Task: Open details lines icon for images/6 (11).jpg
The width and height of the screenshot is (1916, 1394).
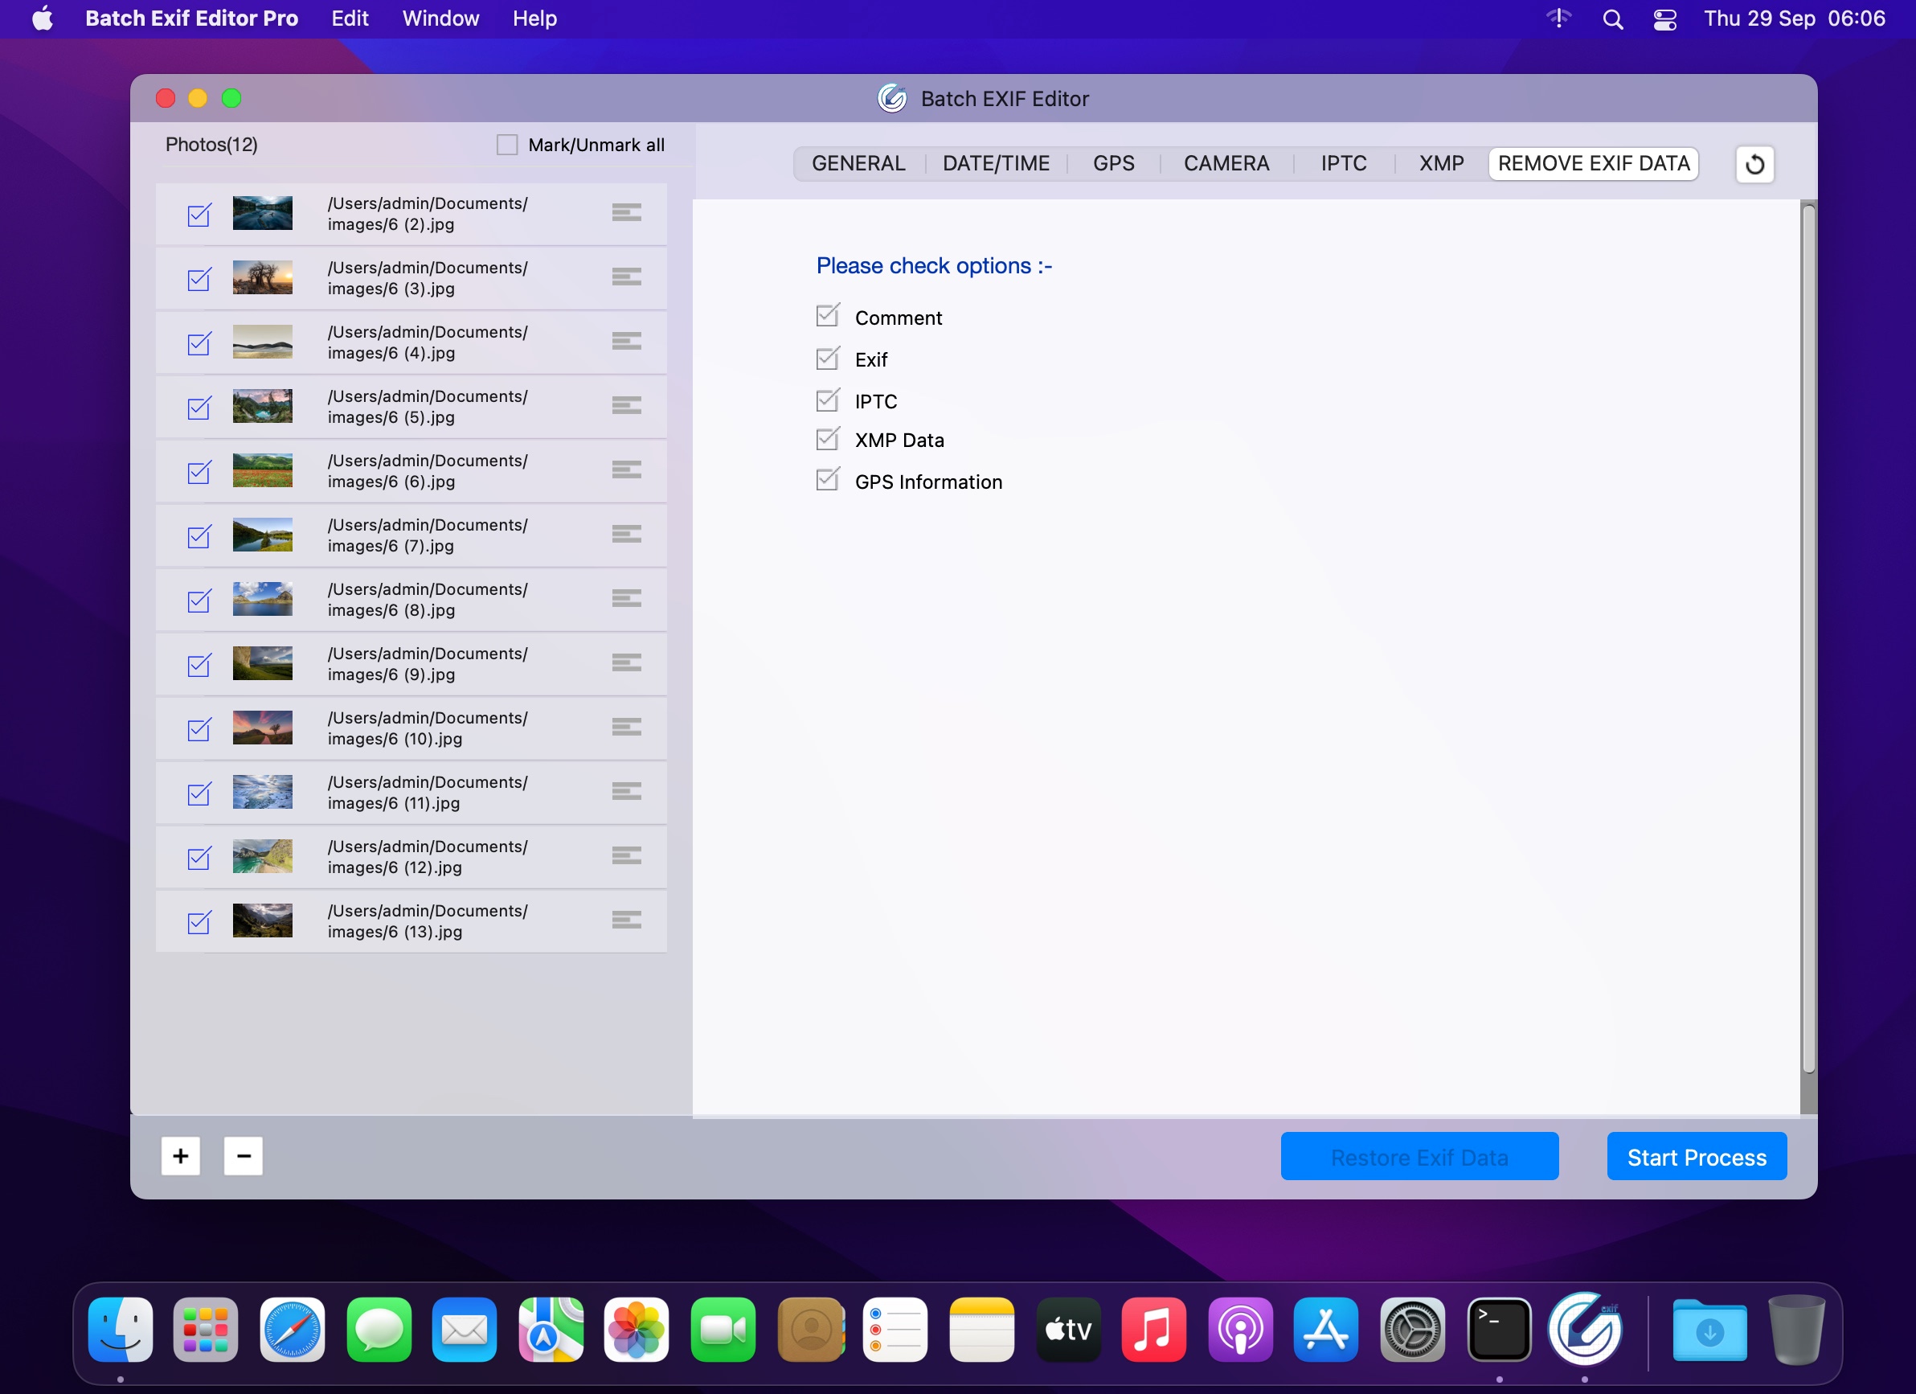Action: point(626,791)
